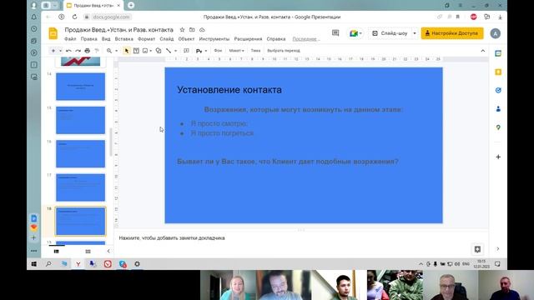Undo the last action in toolbar
Viewport: 534px width, 300px height.
[68, 51]
